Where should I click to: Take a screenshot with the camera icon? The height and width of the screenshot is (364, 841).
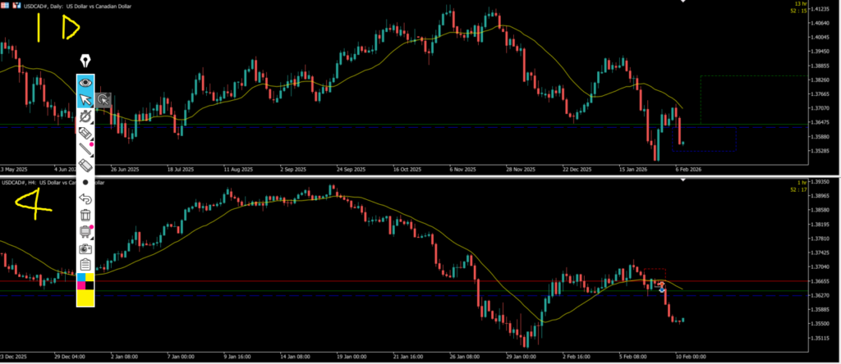85,248
